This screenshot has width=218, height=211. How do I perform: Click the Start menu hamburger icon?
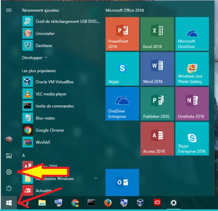point(9,10)
